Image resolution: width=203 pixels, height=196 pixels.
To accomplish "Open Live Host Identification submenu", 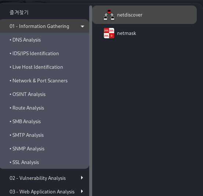I will (44, 67).
